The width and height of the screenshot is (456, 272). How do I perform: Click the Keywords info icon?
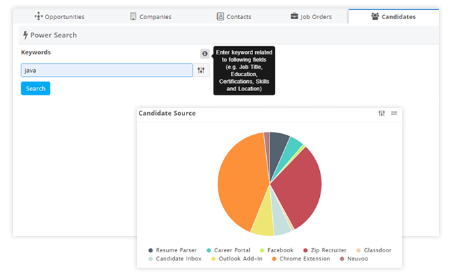[x=205, y=54]
